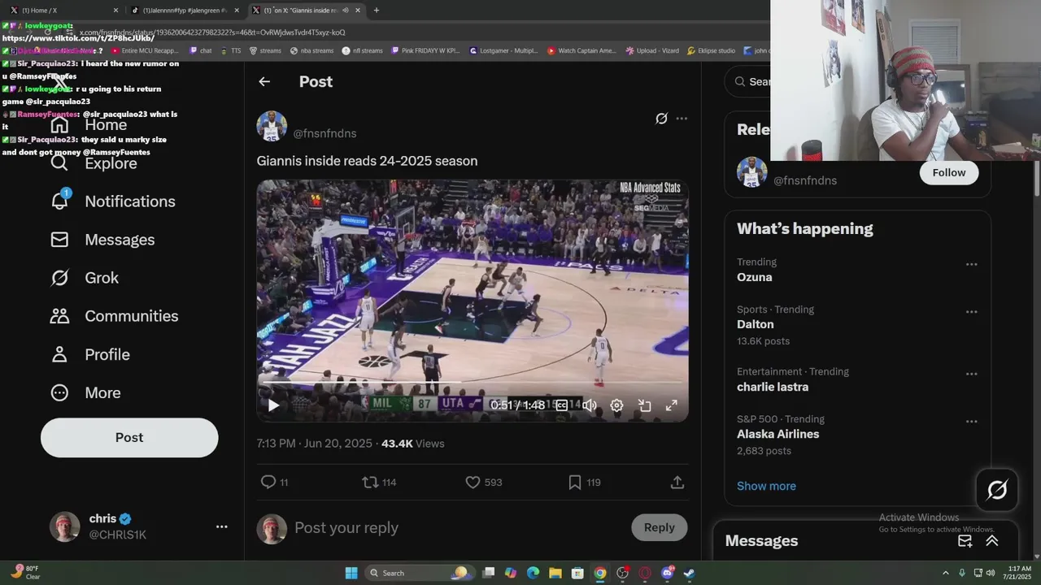Expand the Messages drawer with double chevron
Viewport: 1041px width, 585px height.
coord(992,540)
